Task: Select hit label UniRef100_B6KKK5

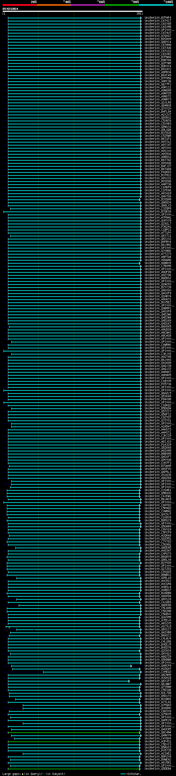Action: (158, 326)
